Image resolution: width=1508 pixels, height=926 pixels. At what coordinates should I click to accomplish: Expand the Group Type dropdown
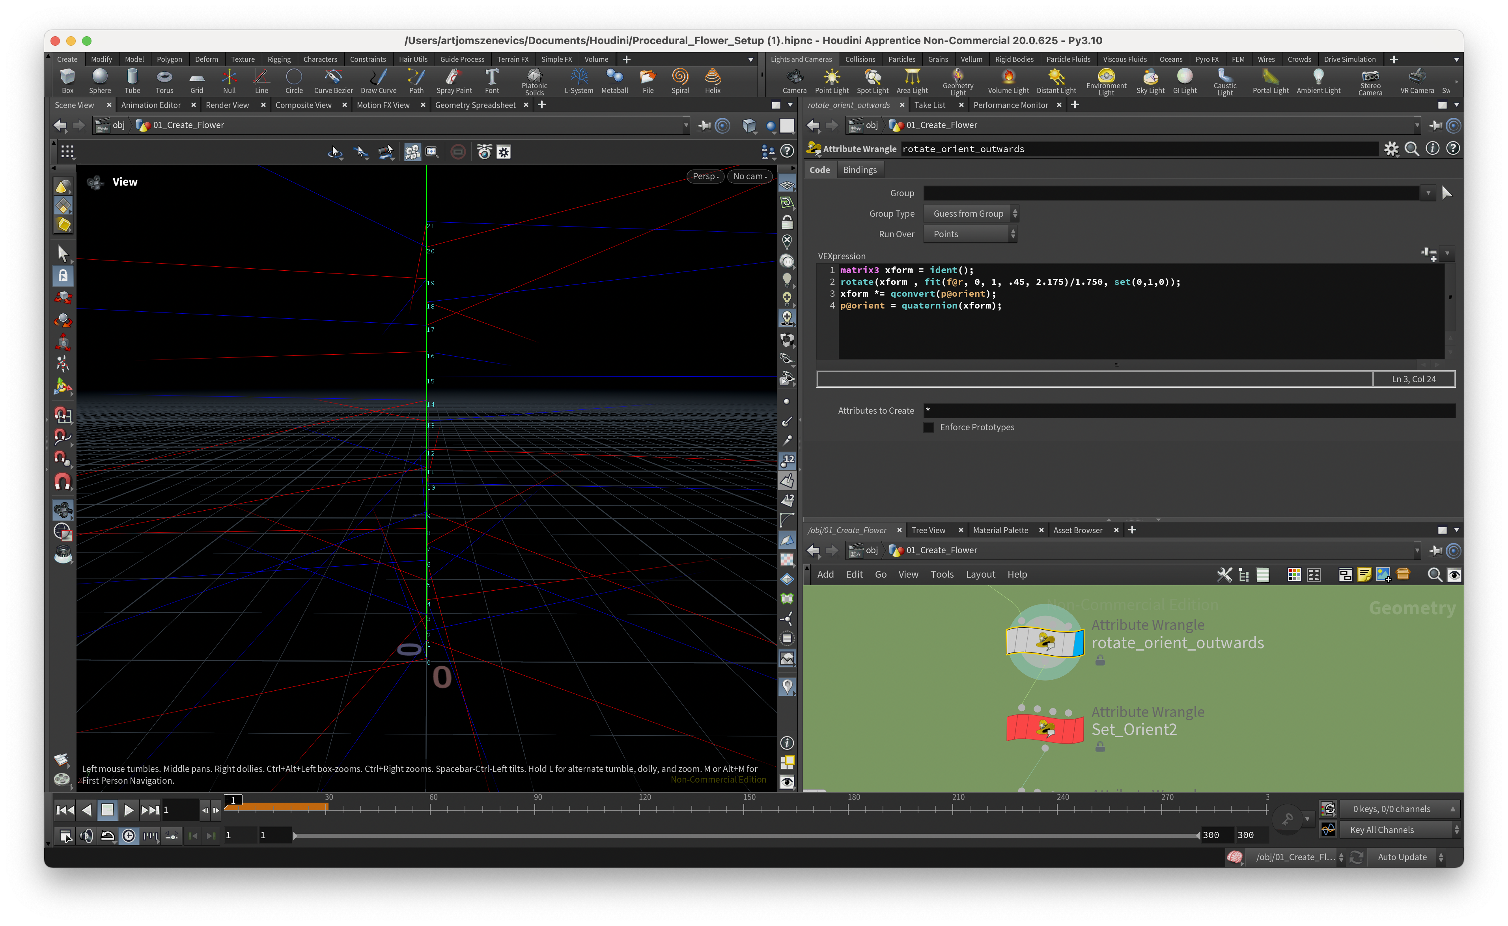click(x=970, y=214)
